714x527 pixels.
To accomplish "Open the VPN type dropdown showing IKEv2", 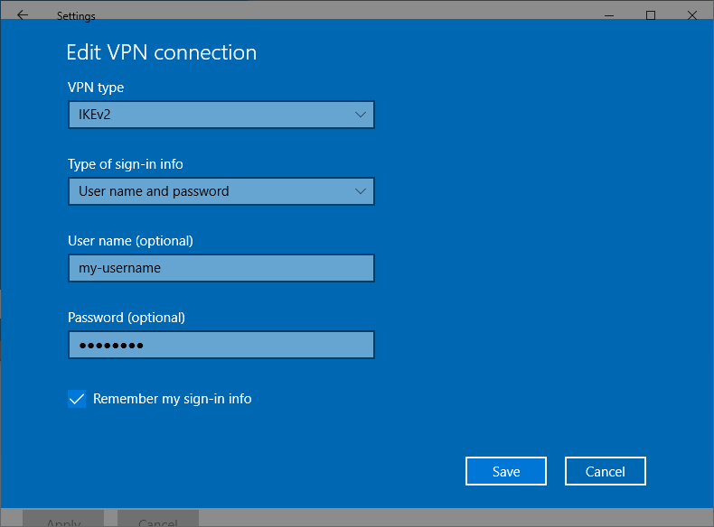I will click(221, 115).
